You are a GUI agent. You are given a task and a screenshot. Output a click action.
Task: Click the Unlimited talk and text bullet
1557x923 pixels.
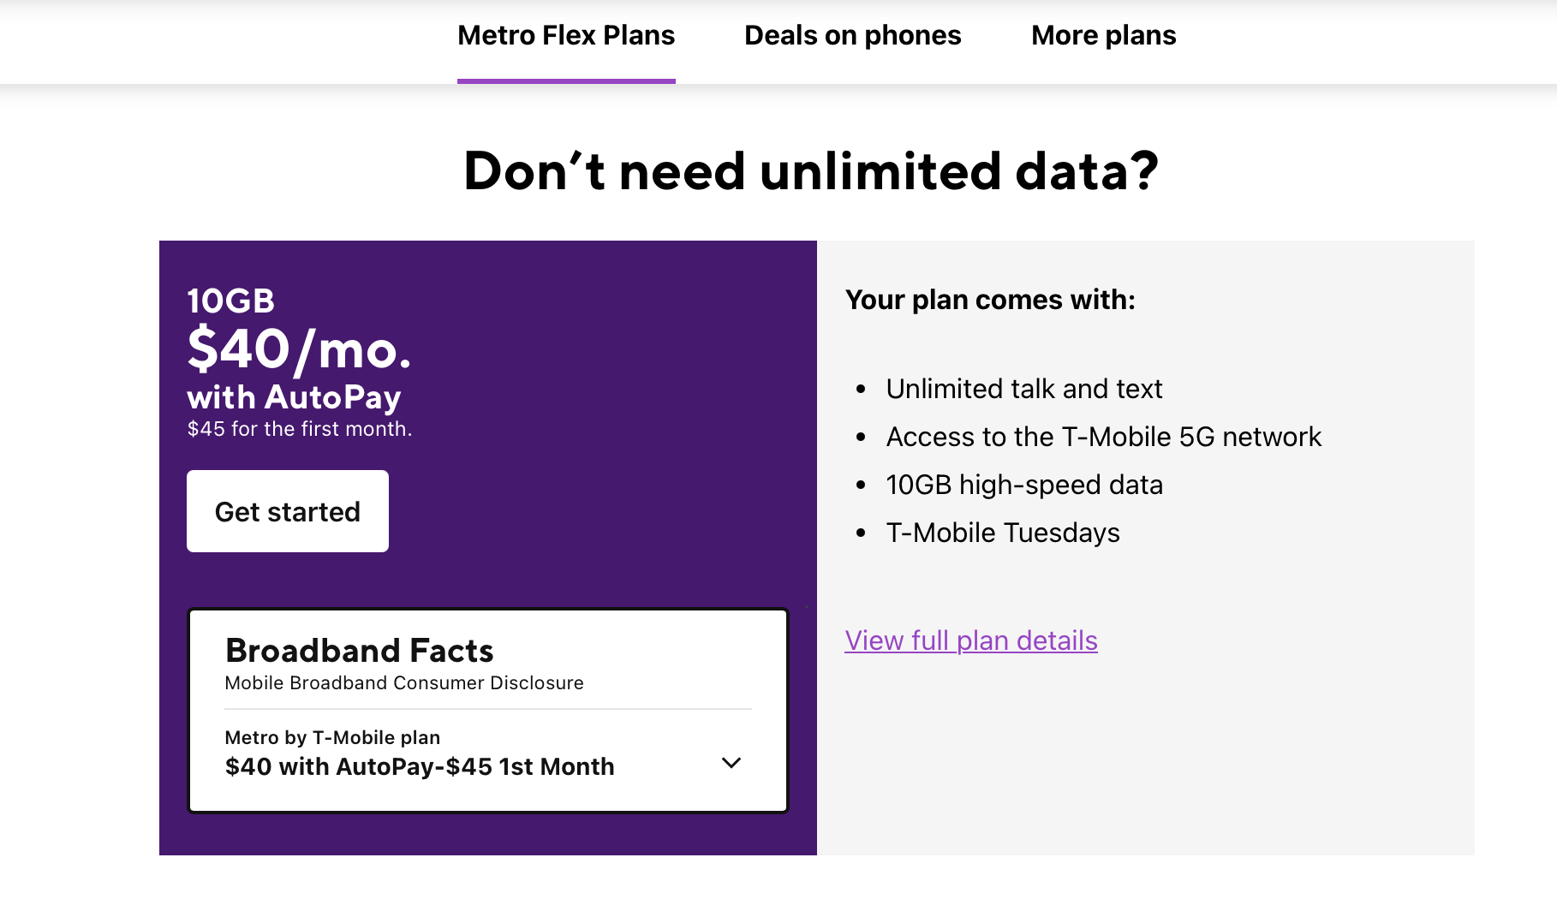(x=1024, y=388)
